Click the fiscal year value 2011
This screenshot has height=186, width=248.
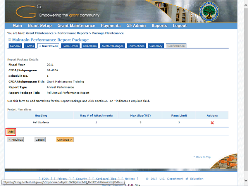50,65
